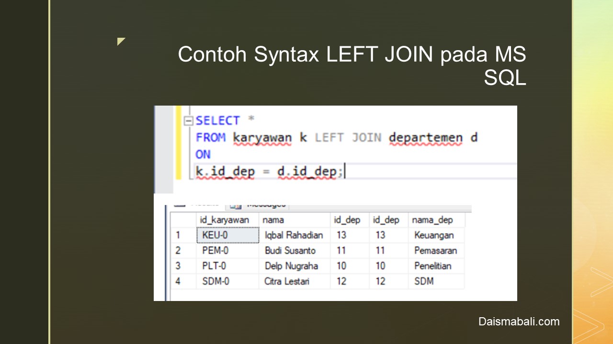This screenshot has height=344, width=613.
Task: Click row number 2 header
Action: pyautogui.click(x=178, y=250)
